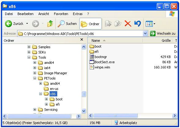Expand the boot tree node
The width and height of the screenshot is (180, 128).
pyautogui.click(x=46, y=99)
